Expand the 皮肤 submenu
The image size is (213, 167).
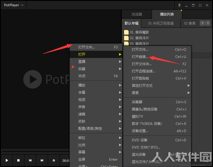(x=96, y=121)
